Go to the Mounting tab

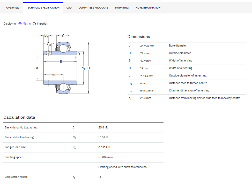coord(122,8)
